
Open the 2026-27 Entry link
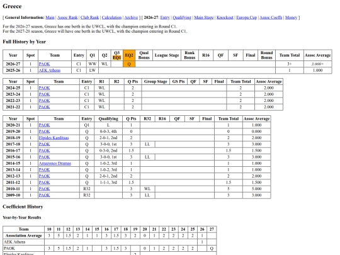tap(165, 18)
